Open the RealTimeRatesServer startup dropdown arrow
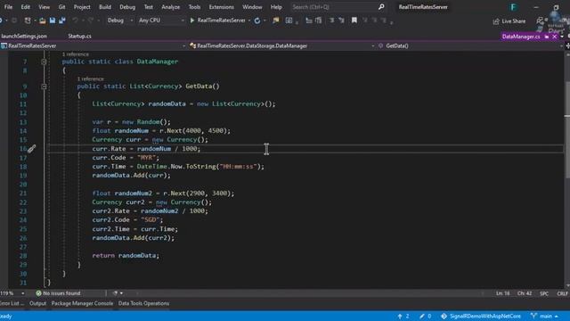 [249, 21]
